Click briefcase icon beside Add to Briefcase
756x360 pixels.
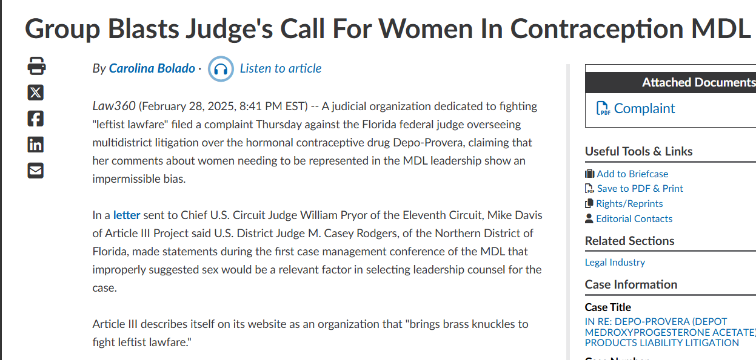click(590, 174)
